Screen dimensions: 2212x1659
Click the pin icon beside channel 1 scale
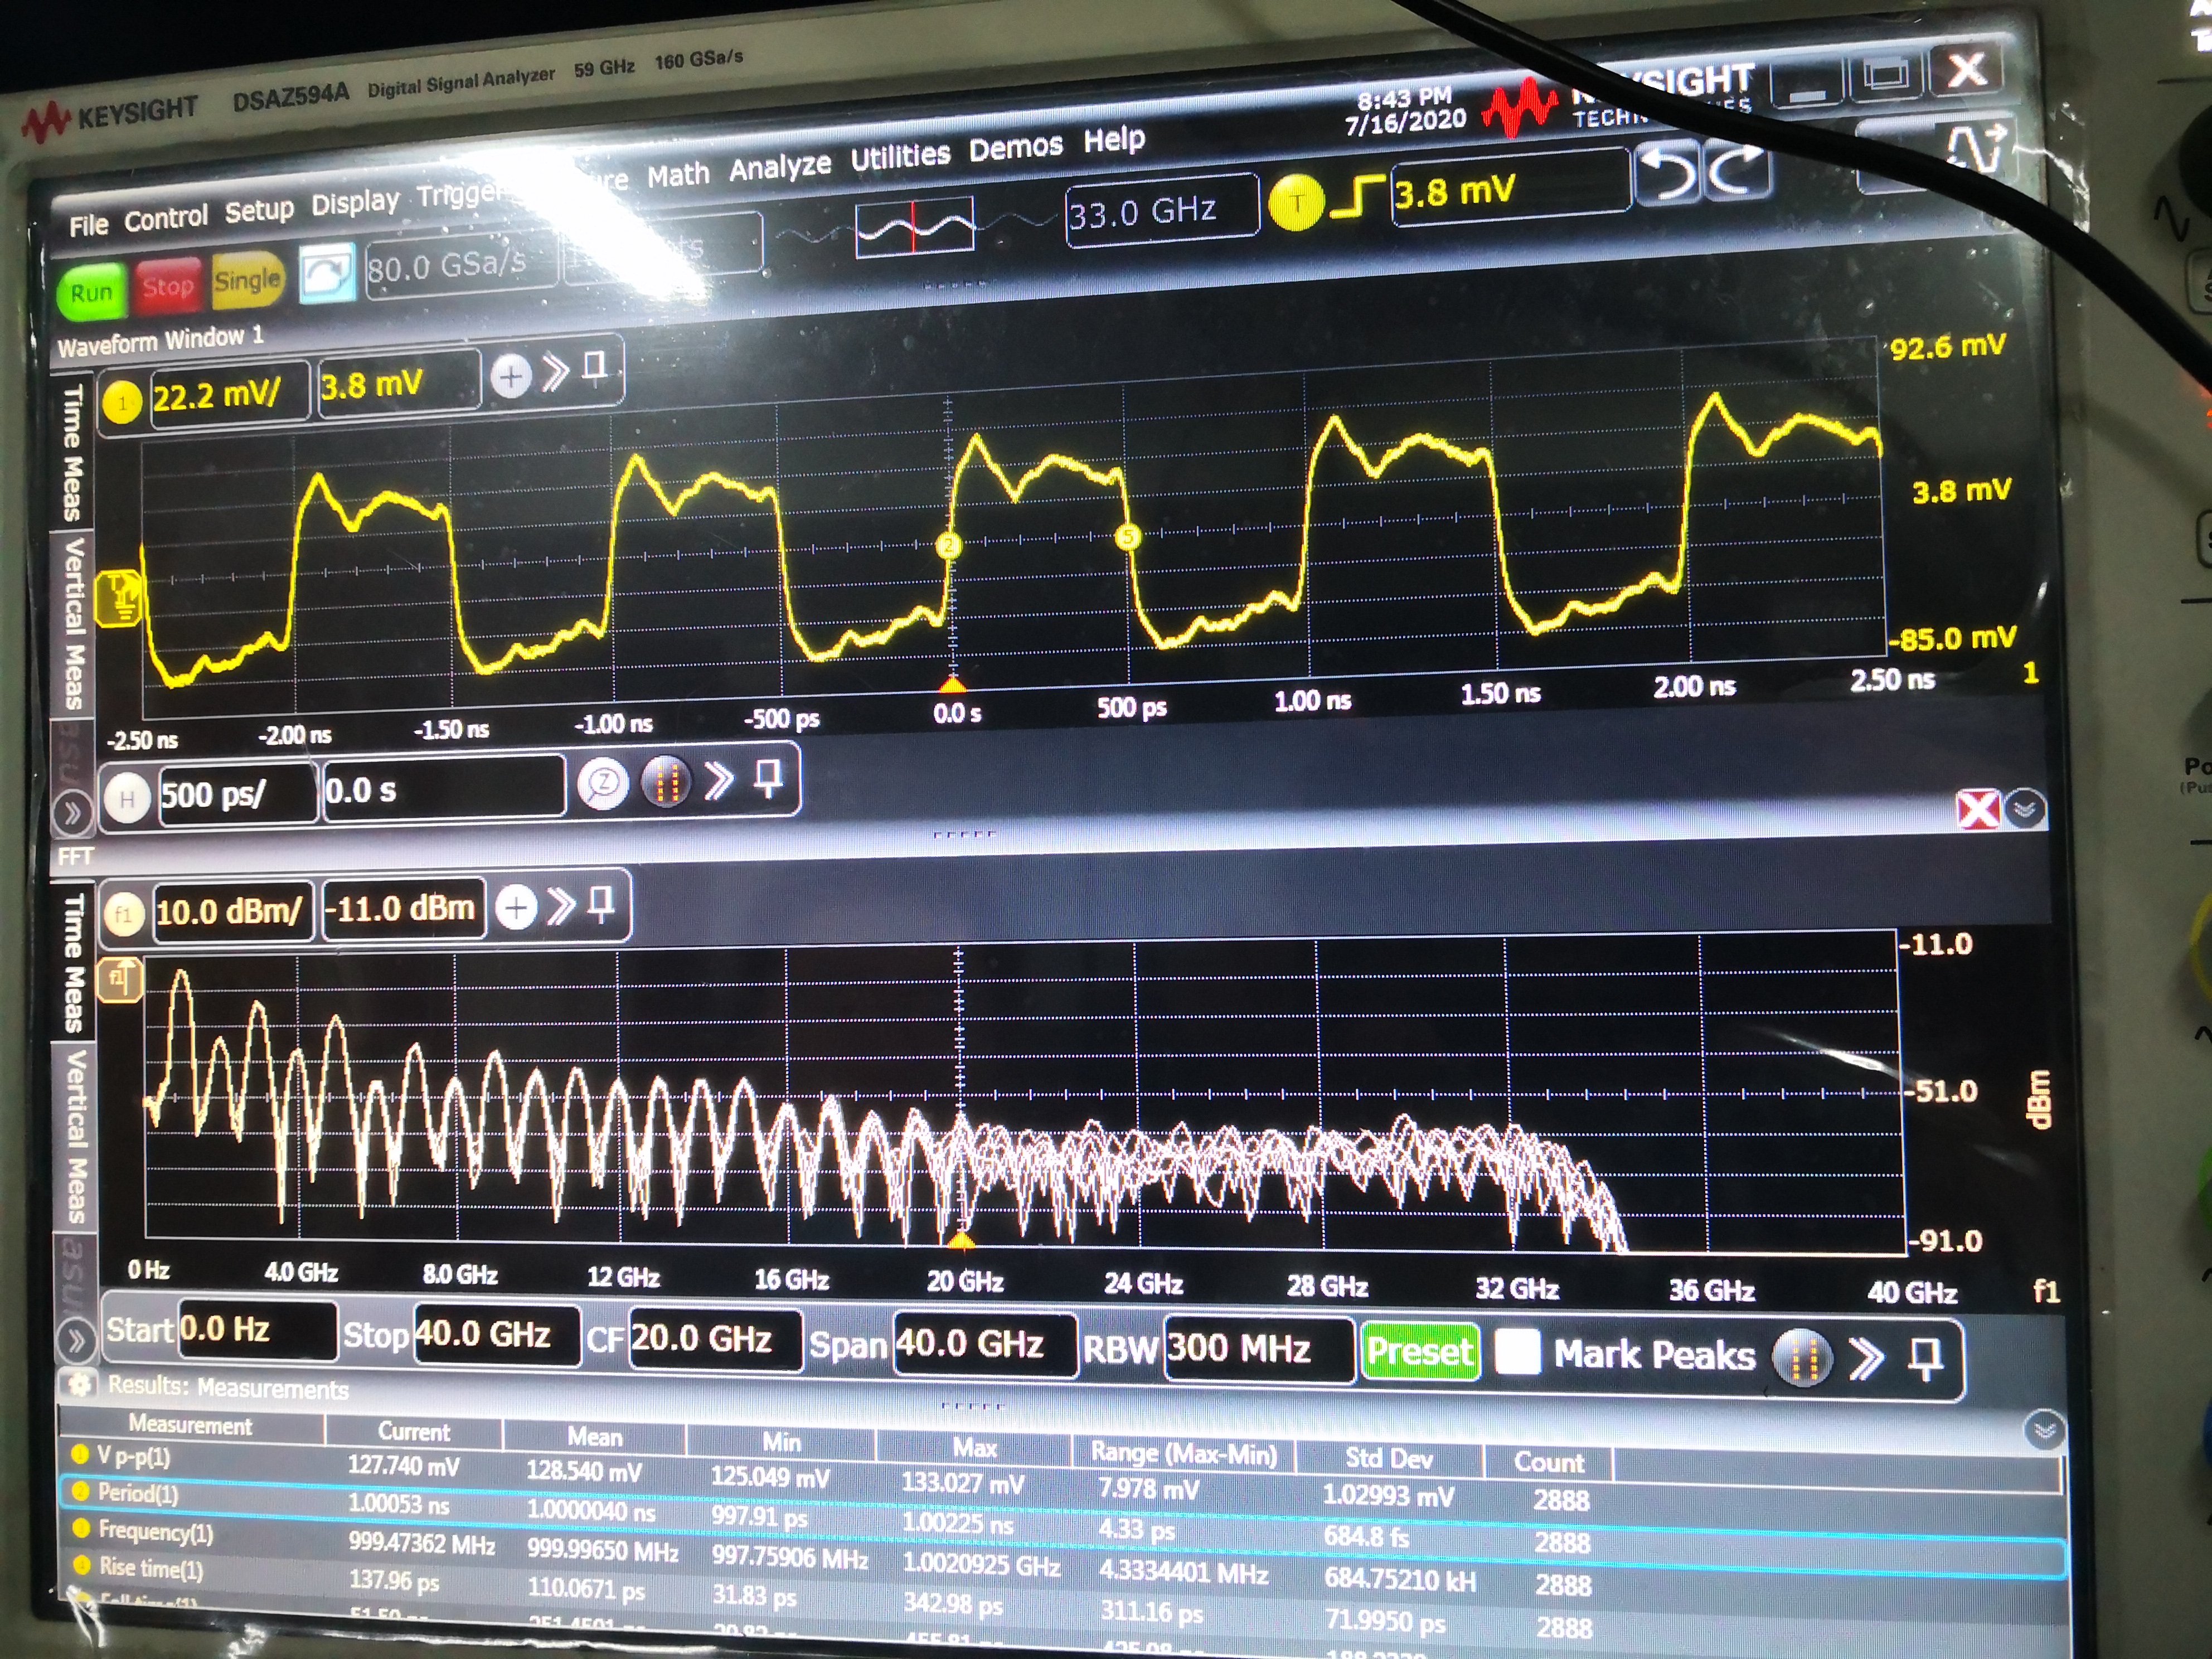594,368
